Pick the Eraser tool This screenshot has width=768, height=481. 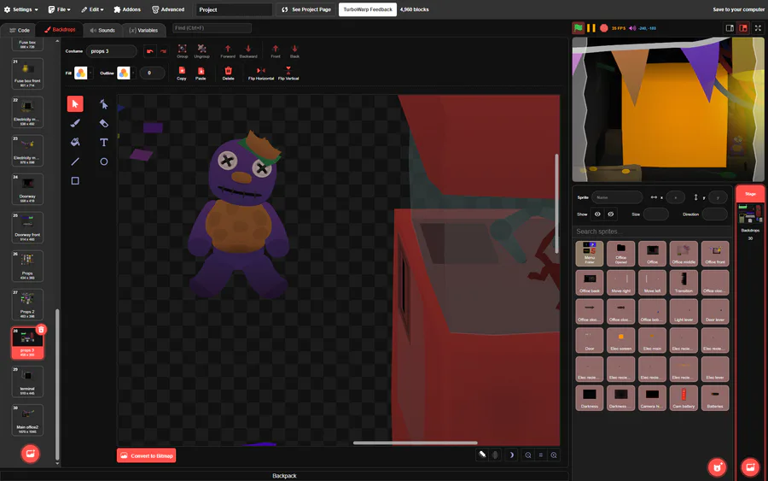[x=104, y=123]
